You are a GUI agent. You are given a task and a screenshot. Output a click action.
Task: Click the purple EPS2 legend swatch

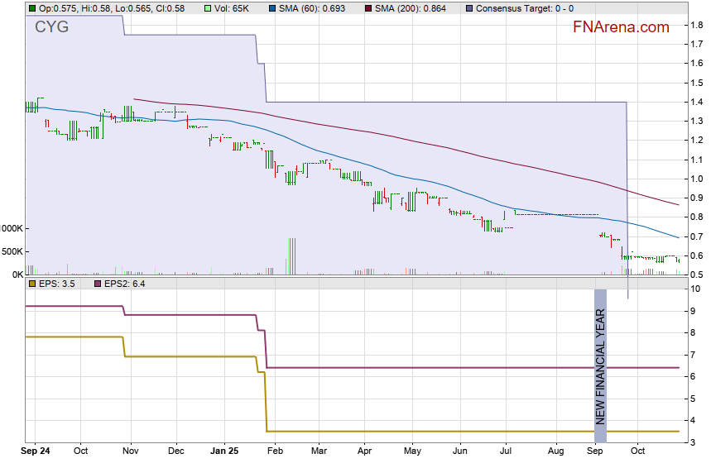pos(96,284)
